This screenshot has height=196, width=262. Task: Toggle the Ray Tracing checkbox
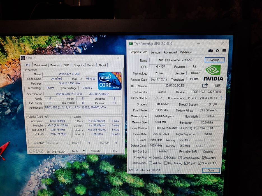click(166, 163)
